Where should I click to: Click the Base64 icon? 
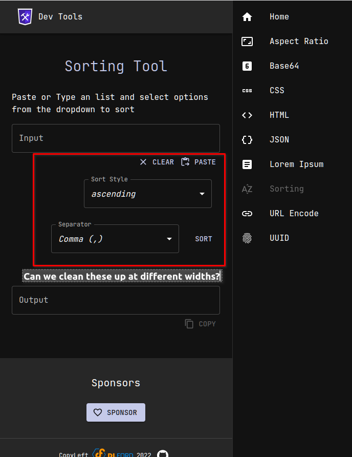point(247,66)
